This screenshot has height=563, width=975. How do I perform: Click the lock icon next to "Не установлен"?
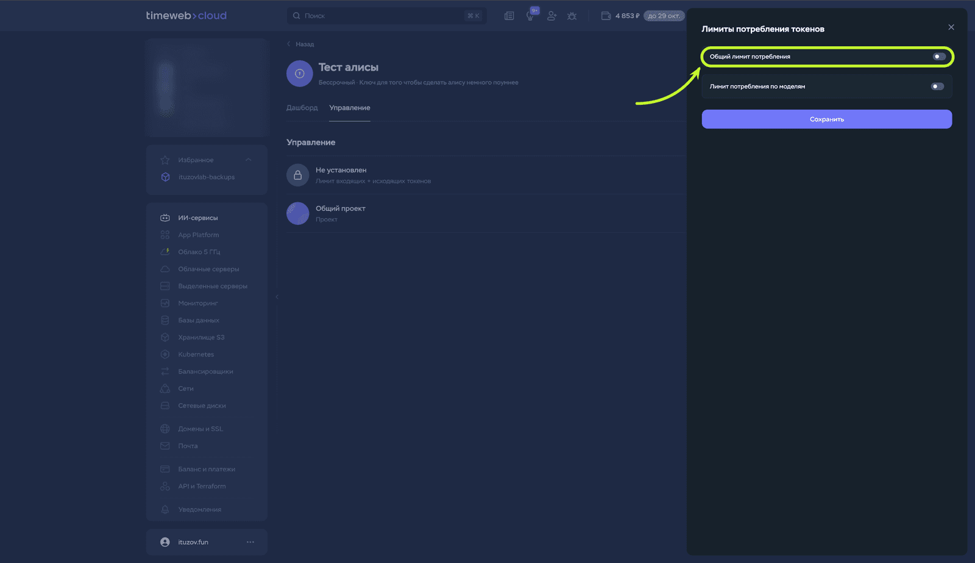(x=298, y=175)
